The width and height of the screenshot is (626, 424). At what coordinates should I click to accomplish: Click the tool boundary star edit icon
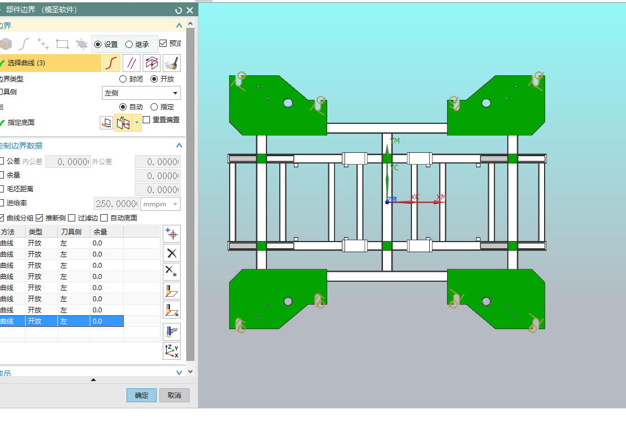point(172,310)
